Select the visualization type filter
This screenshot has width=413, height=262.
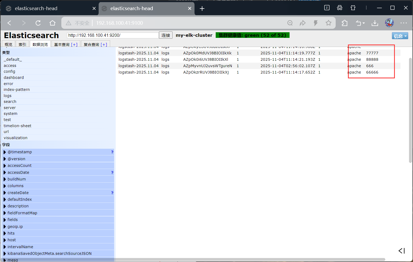[58, 138]
